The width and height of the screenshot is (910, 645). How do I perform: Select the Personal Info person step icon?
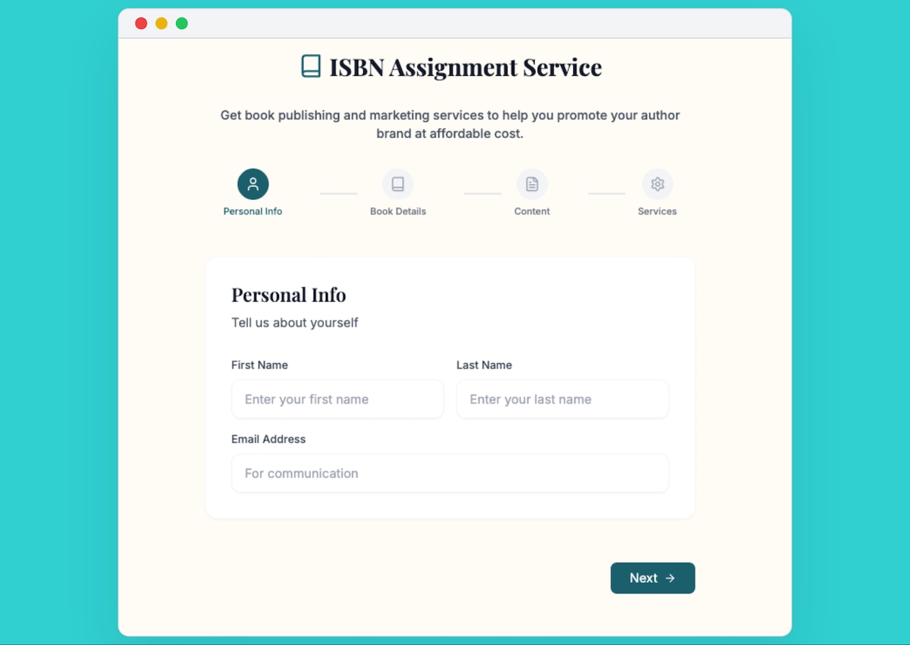tap(253, 184)
